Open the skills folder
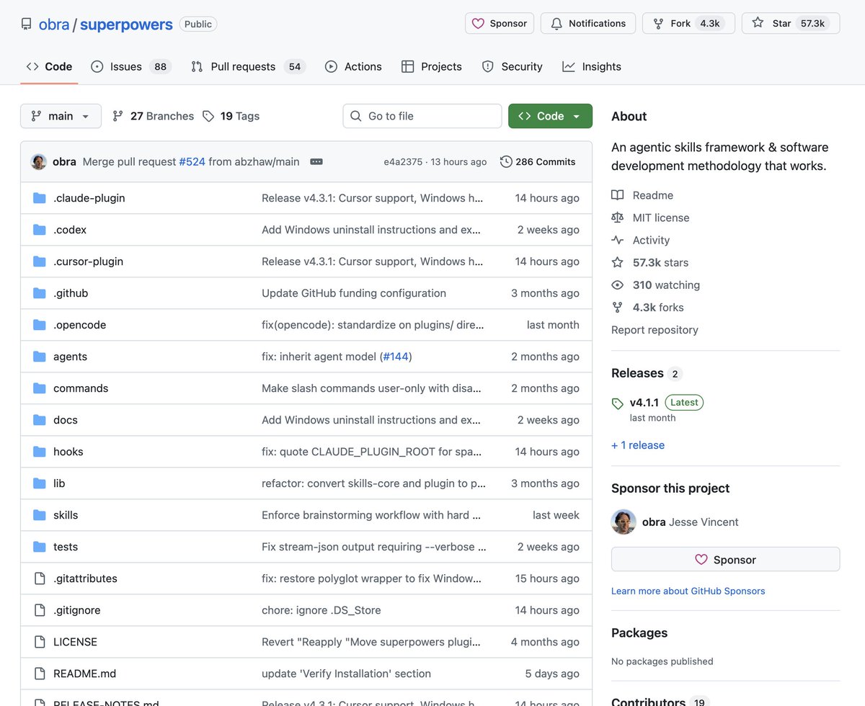The width and height of the screenshot is (865, 706). coord(66,515)
